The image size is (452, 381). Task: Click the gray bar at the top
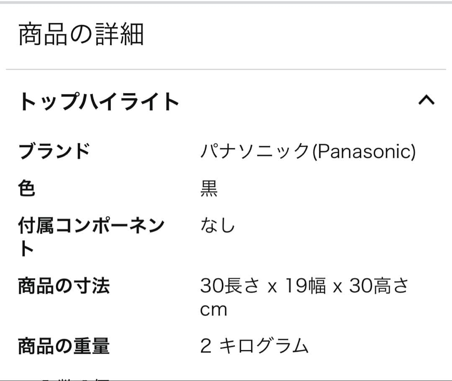(x=226, y=2)
